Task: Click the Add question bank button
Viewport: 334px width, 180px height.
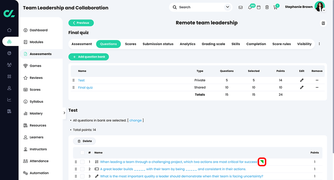Action: coord(88,57)
